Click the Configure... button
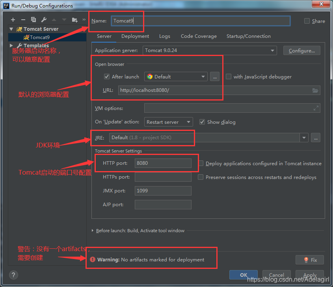333x287 pixels. 302,50
